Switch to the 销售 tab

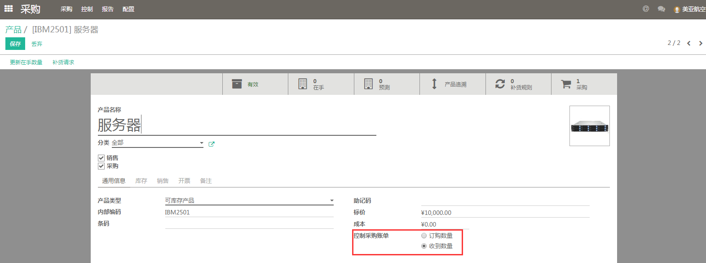[x=163, y=181]
